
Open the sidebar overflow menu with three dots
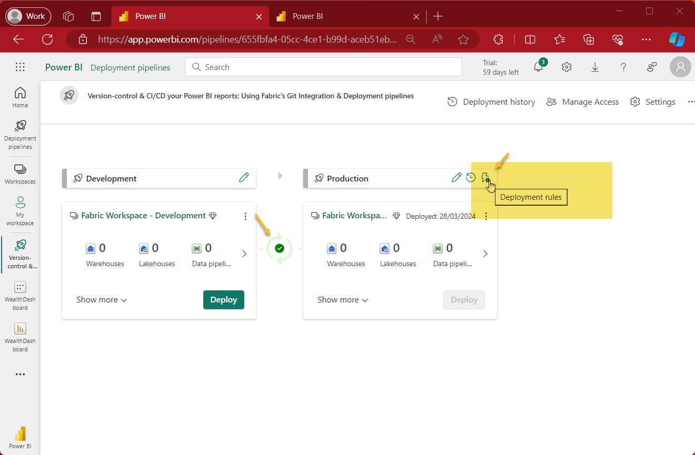(x=20, y=374)
